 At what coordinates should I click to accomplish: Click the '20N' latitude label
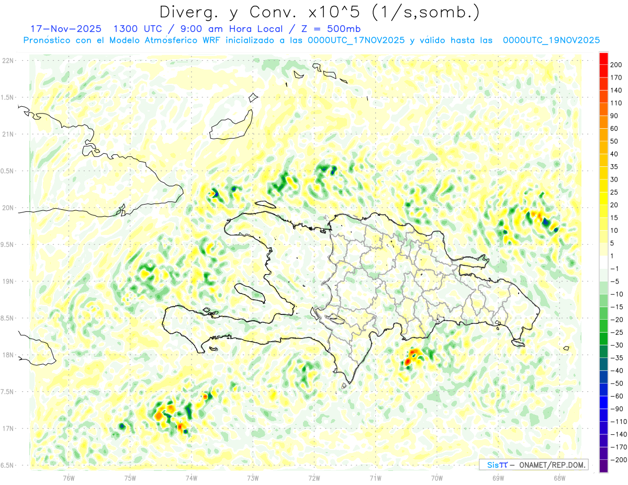tap(8, 208)
